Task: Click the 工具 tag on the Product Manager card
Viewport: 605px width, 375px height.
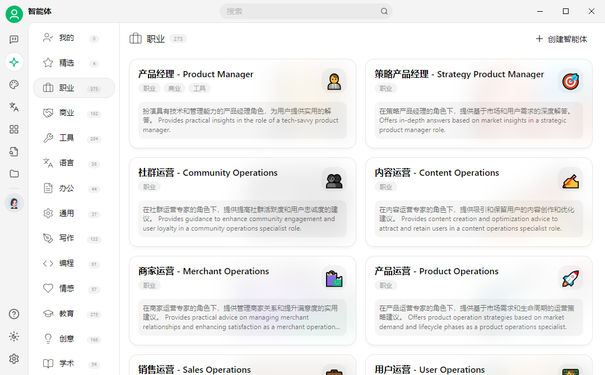Action: [199, 88]
